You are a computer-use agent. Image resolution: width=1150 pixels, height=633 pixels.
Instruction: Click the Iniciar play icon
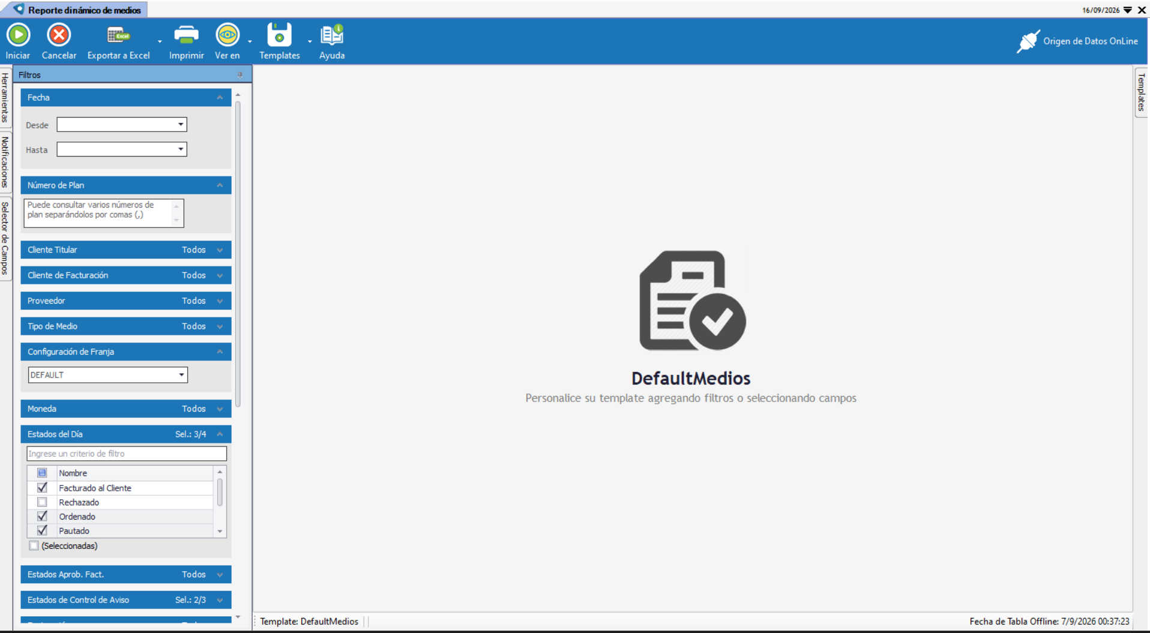click(x=19, y=35)
